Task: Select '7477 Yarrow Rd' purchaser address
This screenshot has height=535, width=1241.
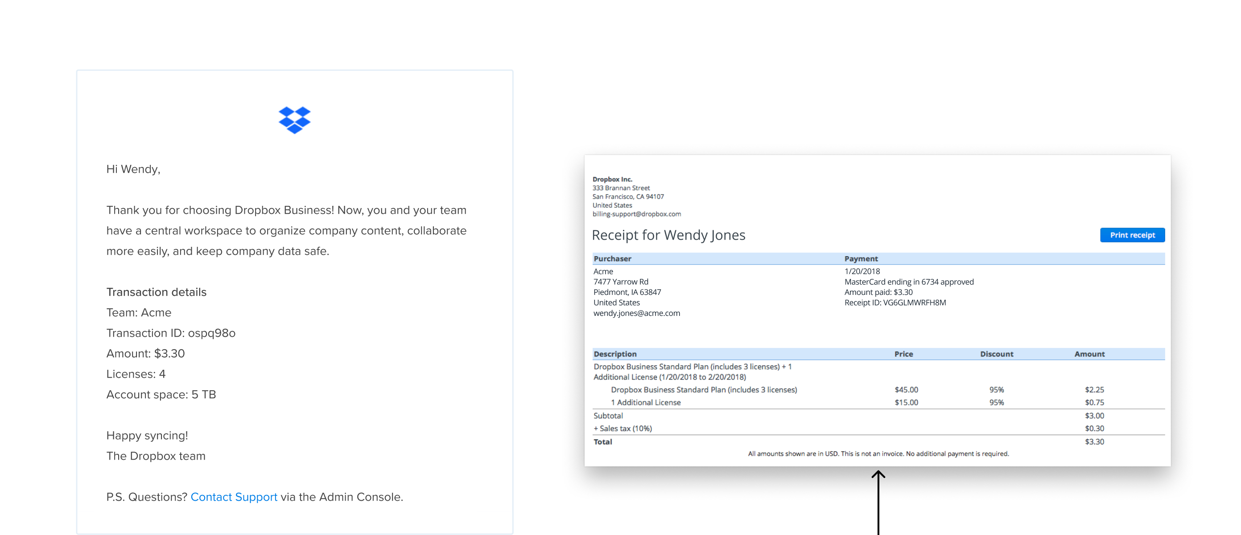Action: click(x=621, y=282)
